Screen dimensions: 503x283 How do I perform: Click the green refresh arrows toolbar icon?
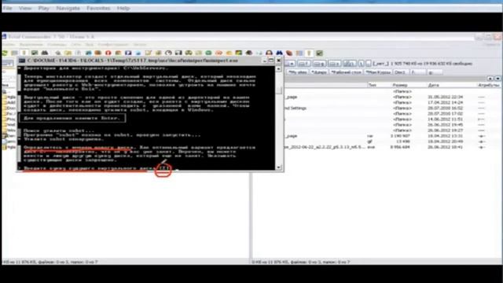[x=5, y=53]
